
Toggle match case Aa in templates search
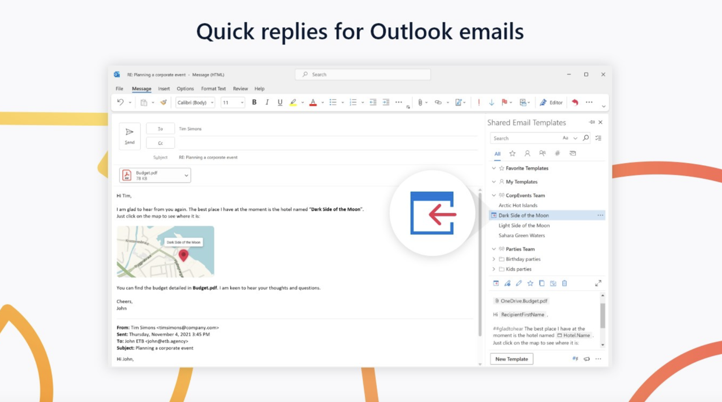coord(565,138)
